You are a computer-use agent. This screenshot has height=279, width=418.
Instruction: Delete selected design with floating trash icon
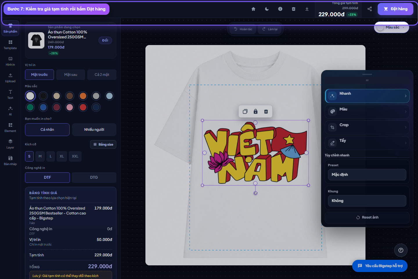[266, 112]
